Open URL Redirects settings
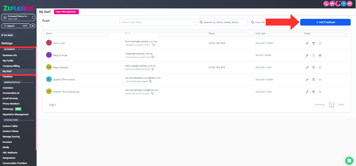 point(10,153)
